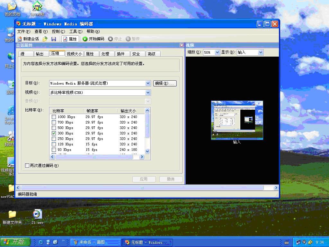Open the 文件(F) menu
The image size is (329, 247).
click(x=23, y=32)
